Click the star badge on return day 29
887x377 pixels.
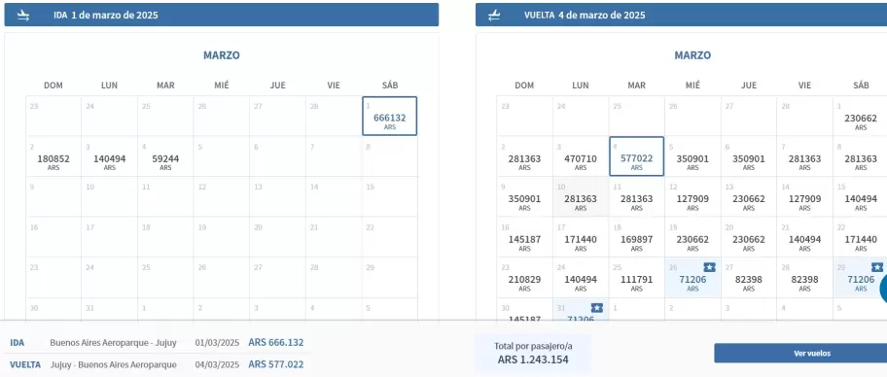point(877,267)
